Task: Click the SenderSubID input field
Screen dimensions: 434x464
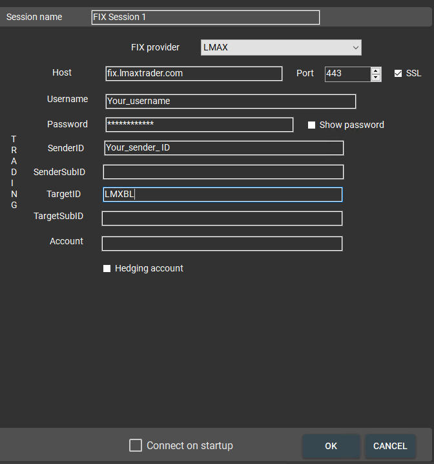Action: coord(223,172)
